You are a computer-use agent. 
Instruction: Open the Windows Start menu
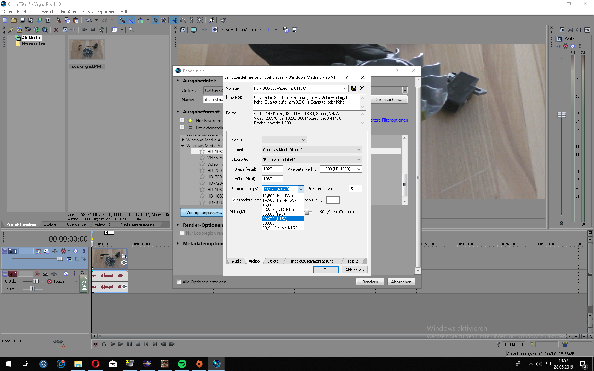tap(8, 364)
